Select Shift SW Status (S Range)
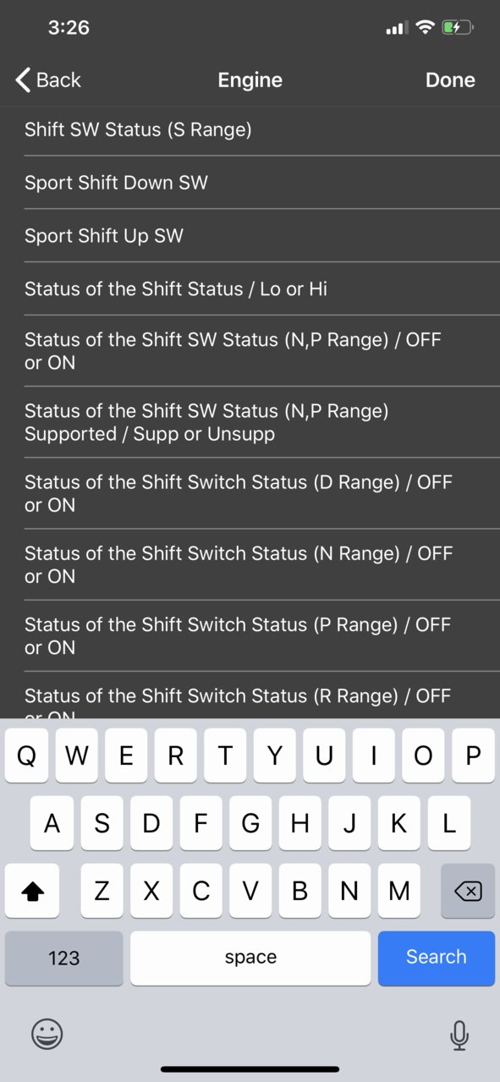Screen dimensions: 500x1082 [x=250, y=129]
